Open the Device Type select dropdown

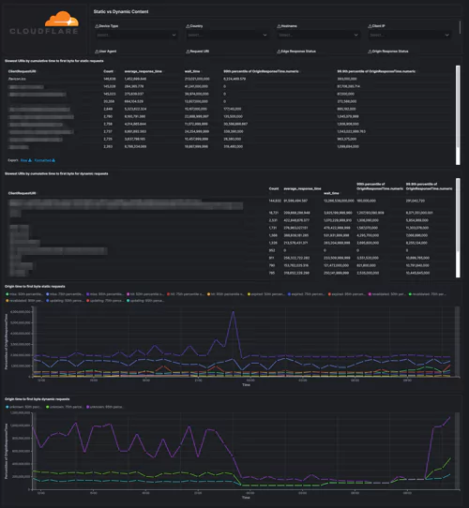click(x=136, y=35)
